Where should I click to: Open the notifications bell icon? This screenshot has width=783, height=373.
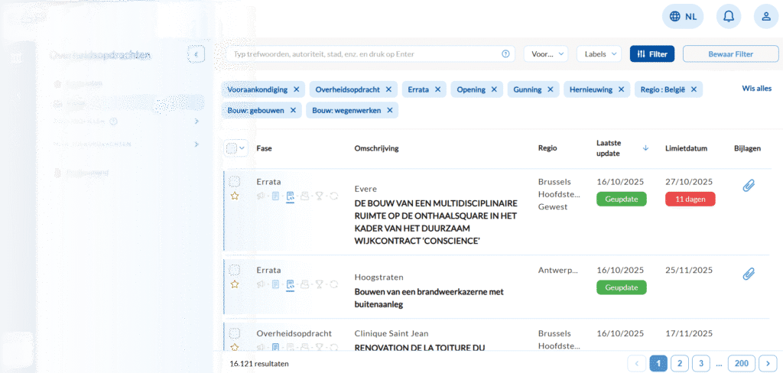tap(728, 16)
